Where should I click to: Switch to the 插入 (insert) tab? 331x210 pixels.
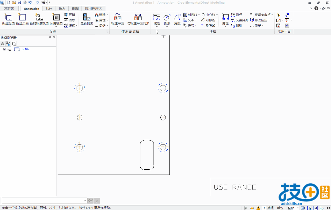click(62, 9)
